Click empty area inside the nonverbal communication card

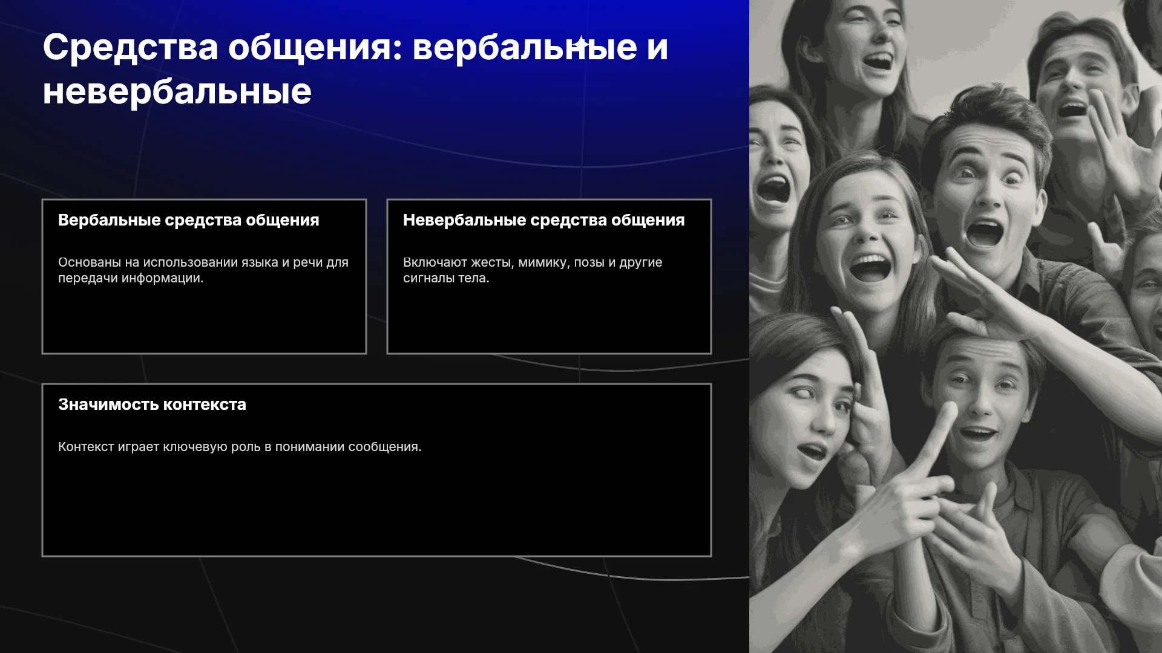[x=549, y=320]
